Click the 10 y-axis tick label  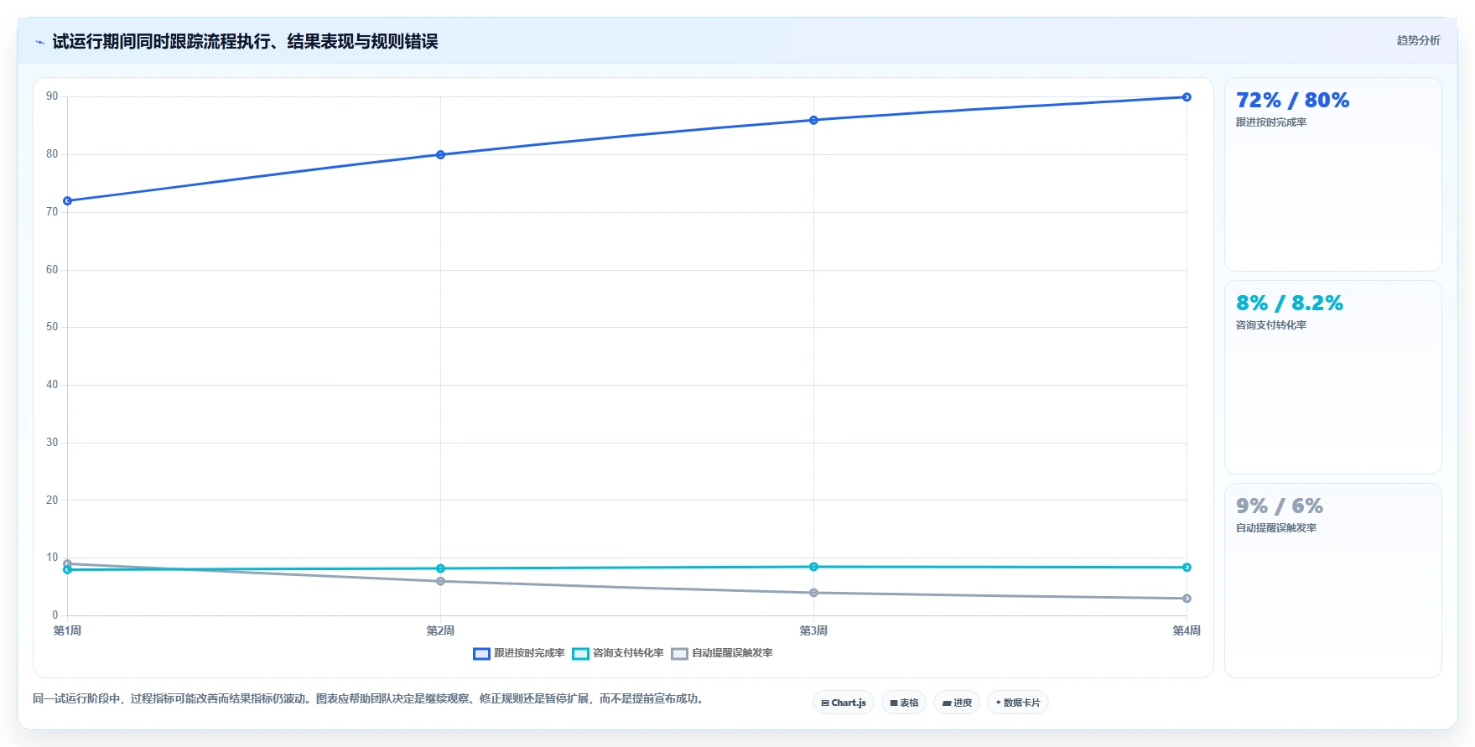point(52,558)
